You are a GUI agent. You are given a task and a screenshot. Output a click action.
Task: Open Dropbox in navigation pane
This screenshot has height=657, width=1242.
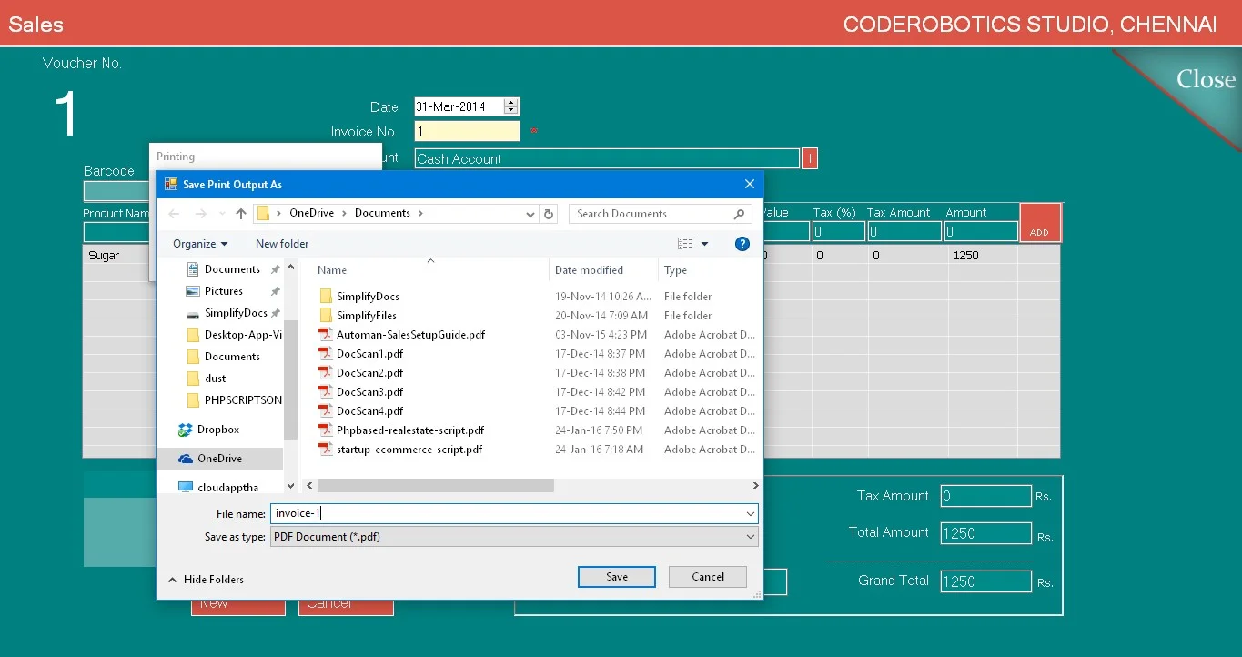coord(217,430)
